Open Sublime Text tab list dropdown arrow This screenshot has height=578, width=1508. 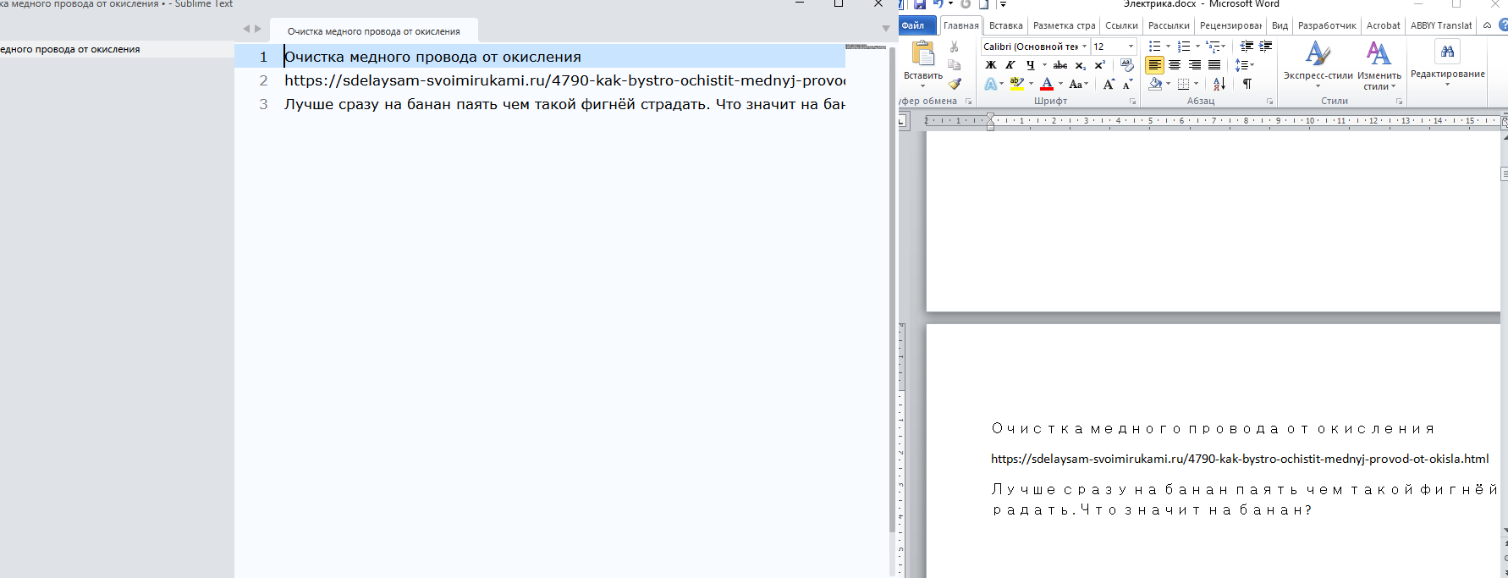tap(885, 29)
